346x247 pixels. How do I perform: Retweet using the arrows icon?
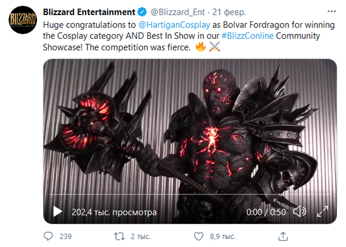[120, 237]
